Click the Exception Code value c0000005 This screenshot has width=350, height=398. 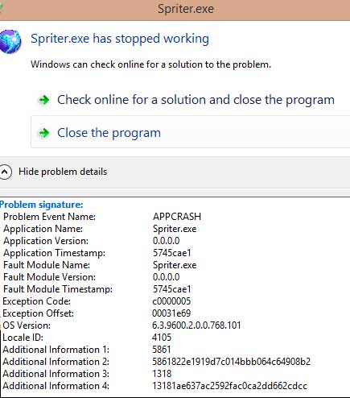click(x=171, y=301)
